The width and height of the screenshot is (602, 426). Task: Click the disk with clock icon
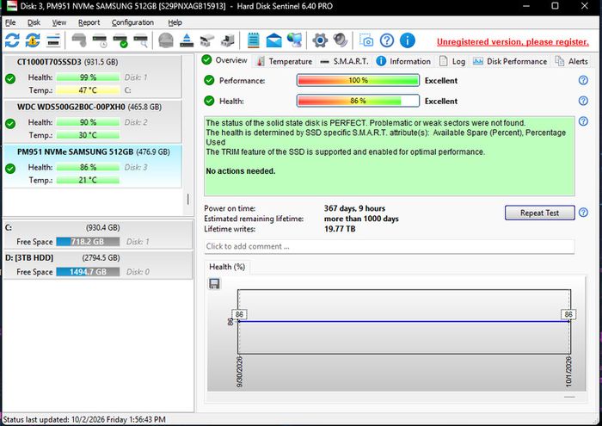[x=100, y=40]
